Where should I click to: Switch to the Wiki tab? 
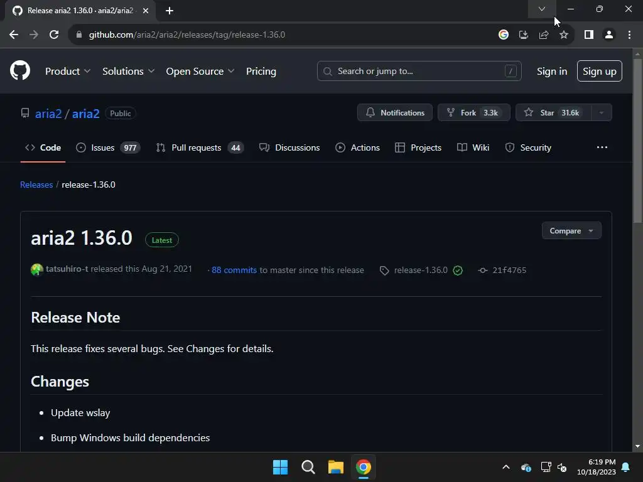473,147
